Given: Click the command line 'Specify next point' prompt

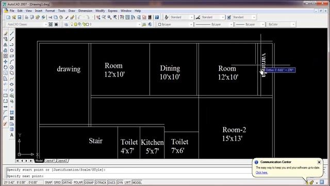Looking at the screenshot, I should click(x=25, y=176).
